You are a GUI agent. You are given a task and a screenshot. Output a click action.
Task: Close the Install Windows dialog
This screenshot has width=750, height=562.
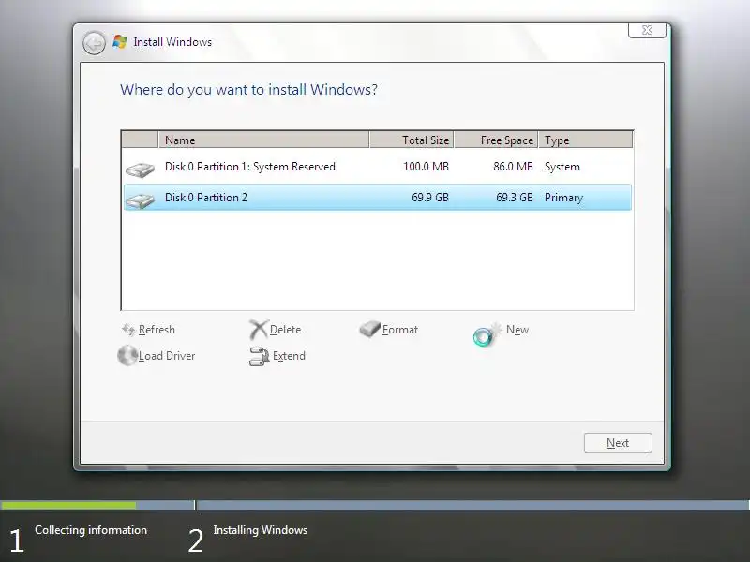coord(647,30)
